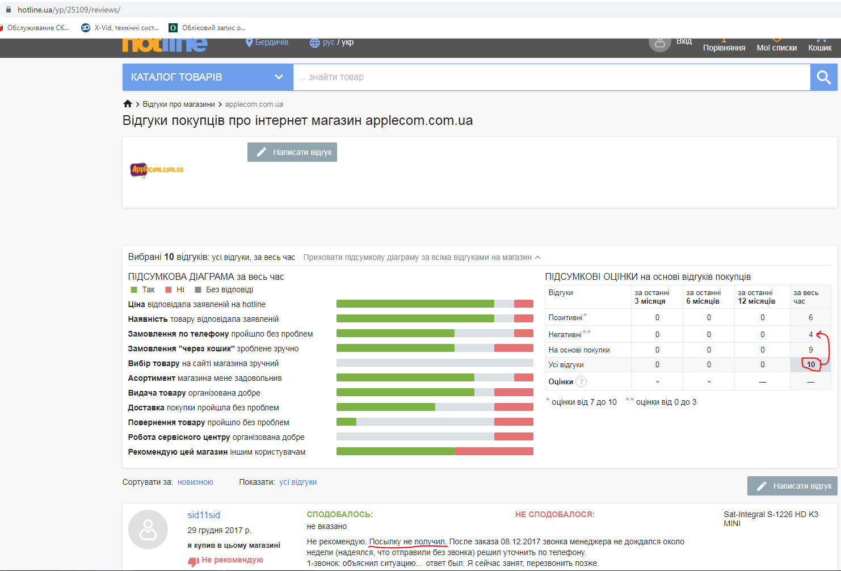Image resolution: width=841 pixels, height=571 pixels.
Task: Click the Повернення товару rating bar
Action: 435,422
